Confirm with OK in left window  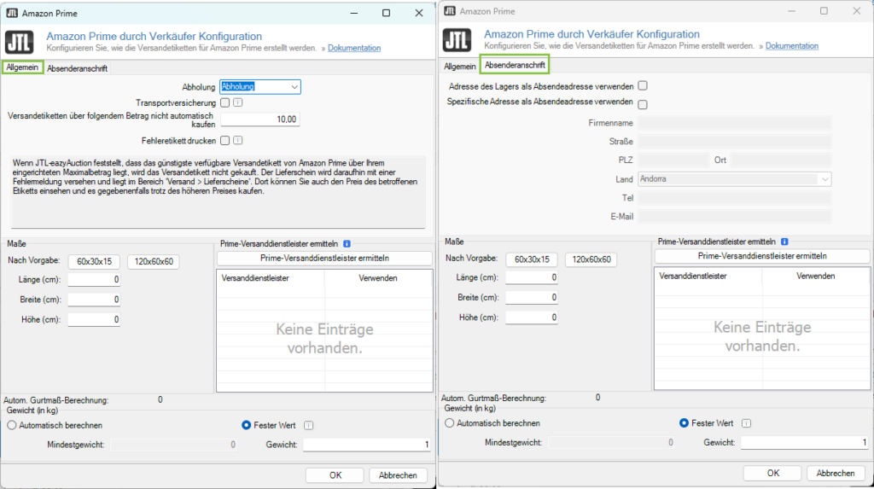tap(335, 475)
